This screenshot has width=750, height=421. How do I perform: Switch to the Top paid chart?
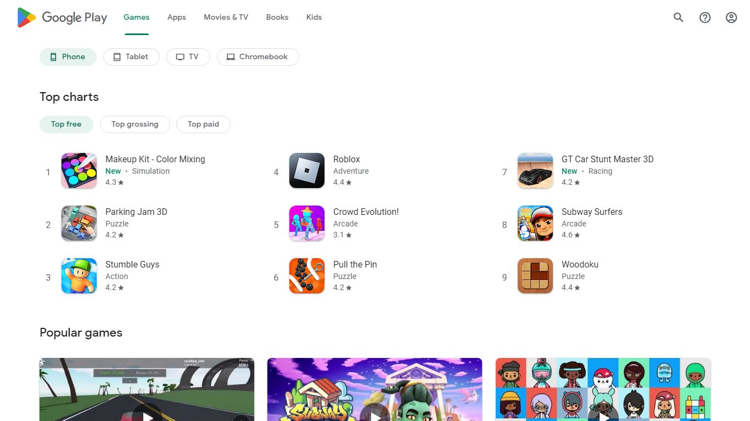pos(203,124)
